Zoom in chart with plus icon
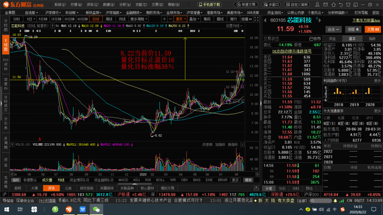The image size is (383, 215). point(164,19)
